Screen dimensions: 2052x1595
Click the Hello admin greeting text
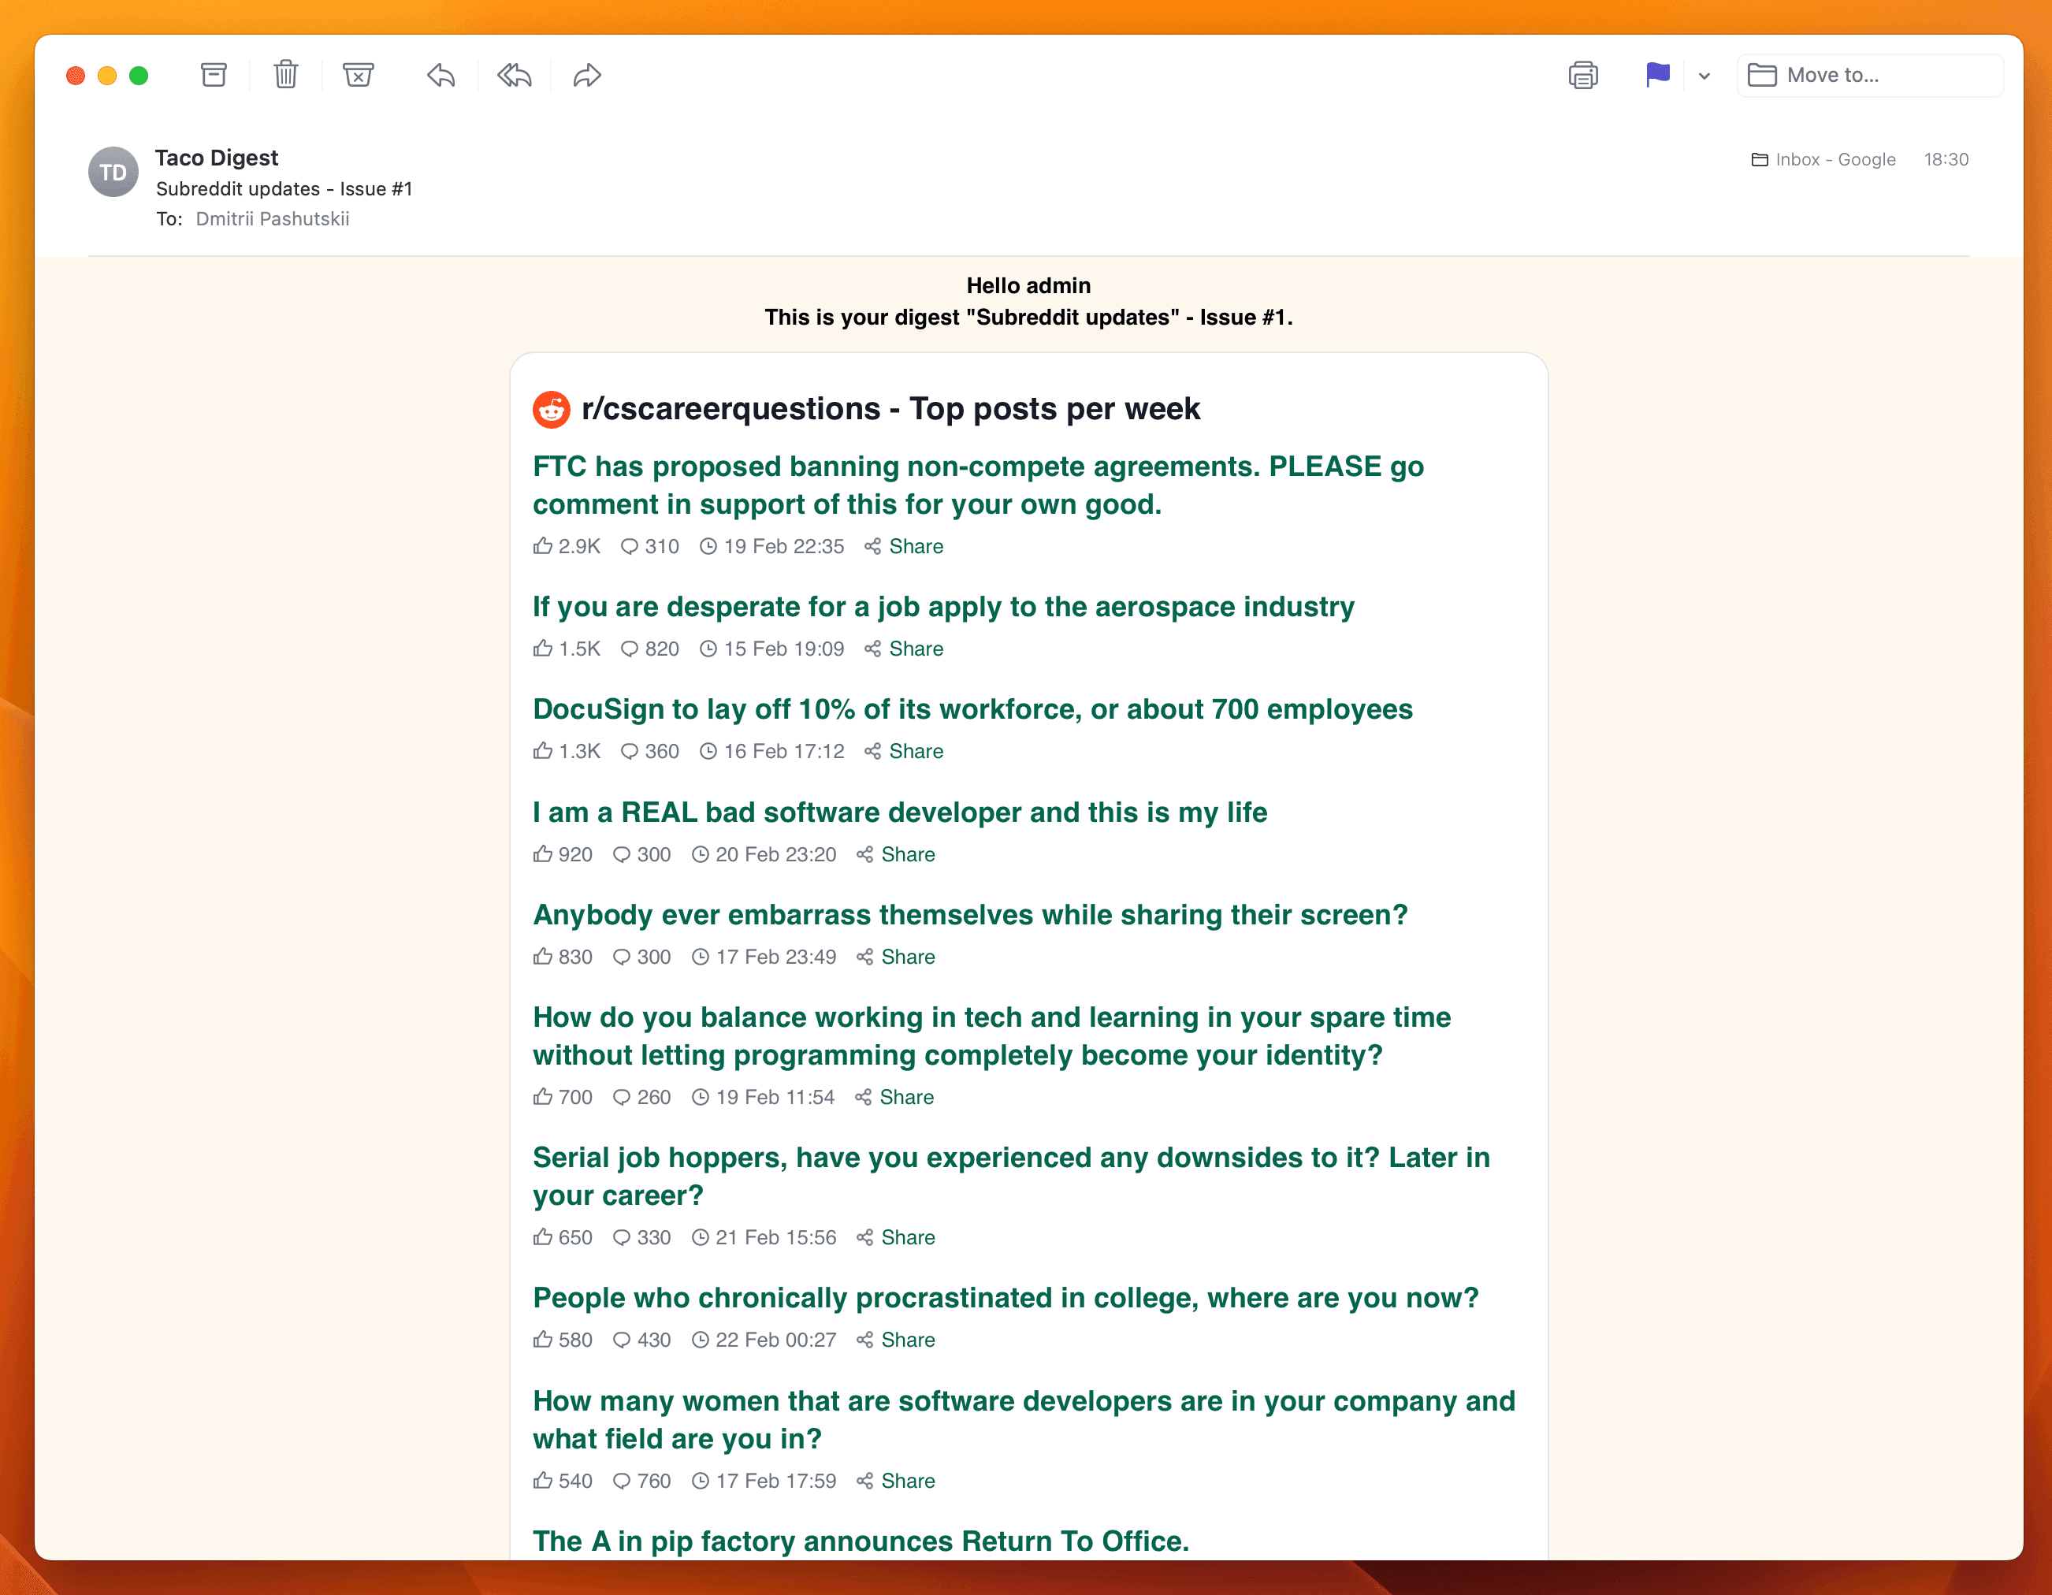[x=1029, y=285]
